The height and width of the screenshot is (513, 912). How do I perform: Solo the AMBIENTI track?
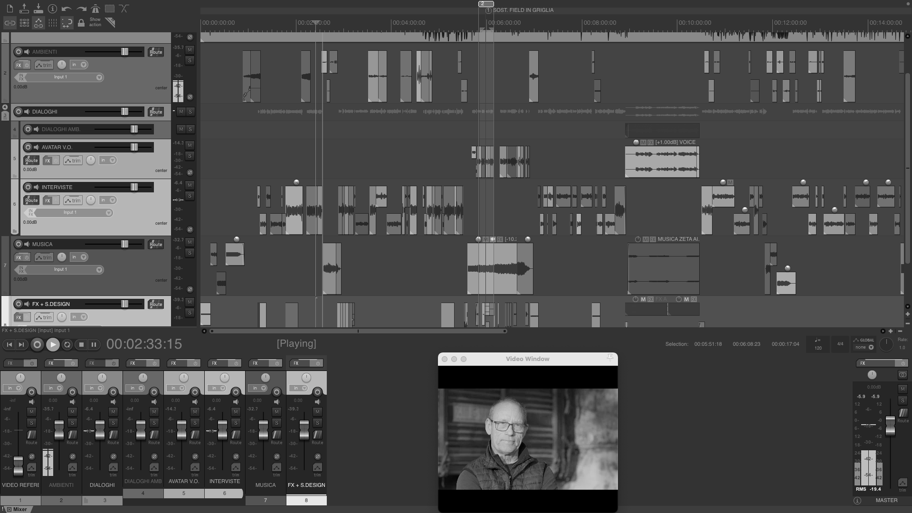(x=190, y=60)
